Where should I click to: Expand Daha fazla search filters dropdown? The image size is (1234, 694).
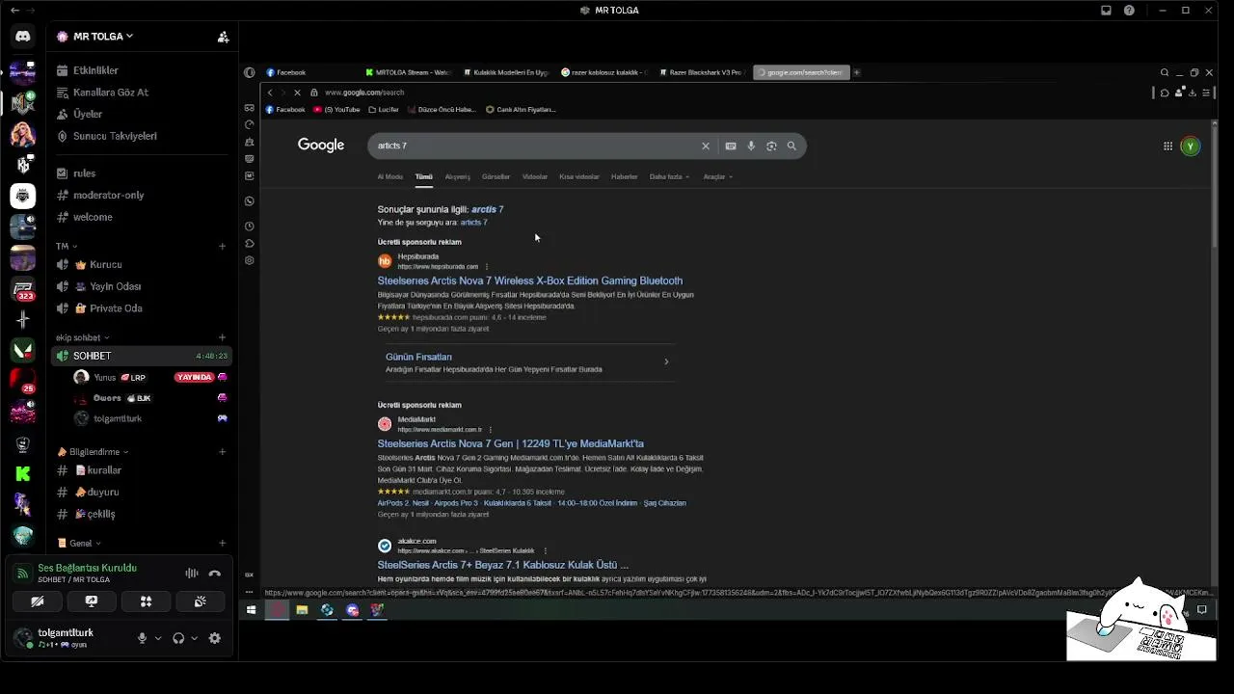tap(669, 176)
